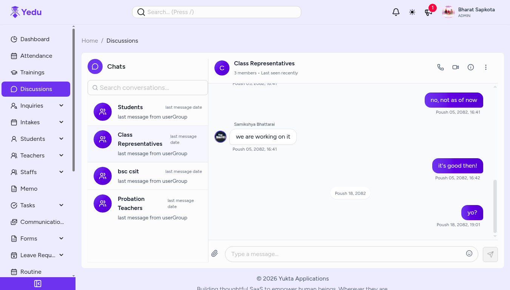Open the chat three-dot options menu
Image resolution: width=510 pixels, height=290 pixels.
point(486,67)
